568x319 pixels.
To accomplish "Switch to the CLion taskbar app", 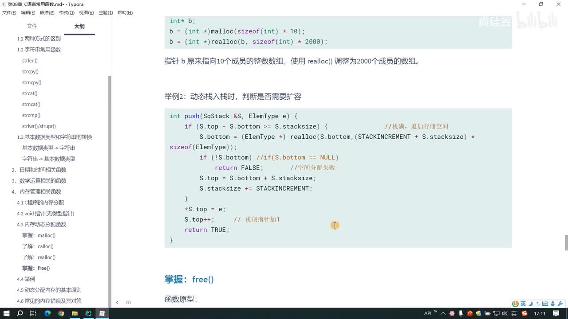I will [x=88, y=313].
